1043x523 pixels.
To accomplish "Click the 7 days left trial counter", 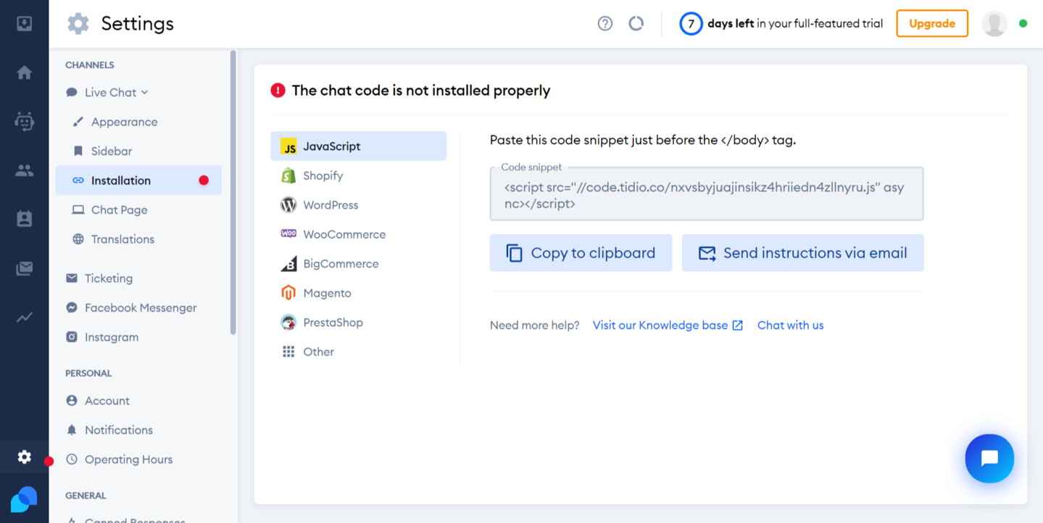I will coord(781,23).
